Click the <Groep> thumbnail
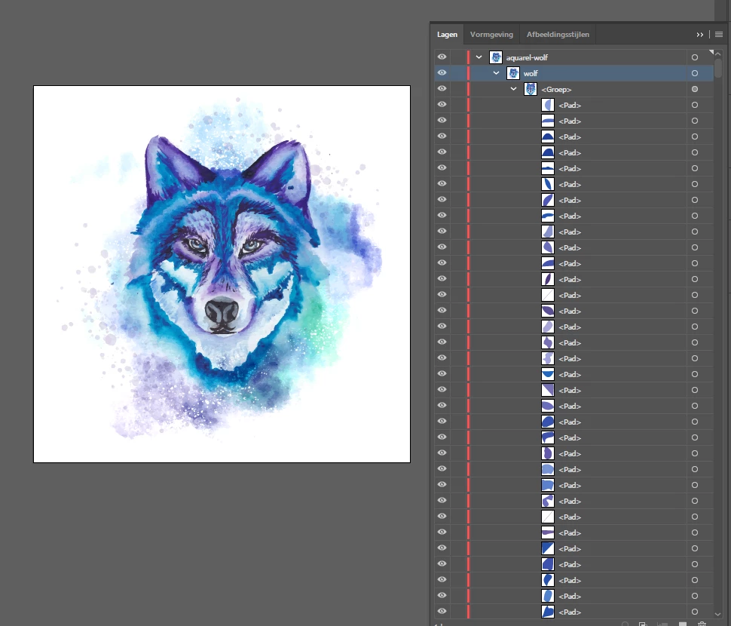The height and width of the screenshot is (626, 731). [x=531, y=89]
